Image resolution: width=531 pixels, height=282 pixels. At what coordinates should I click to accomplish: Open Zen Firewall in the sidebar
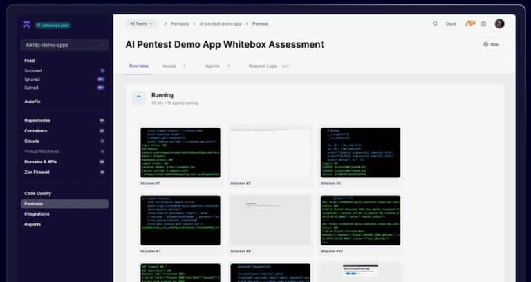(37, 172)
